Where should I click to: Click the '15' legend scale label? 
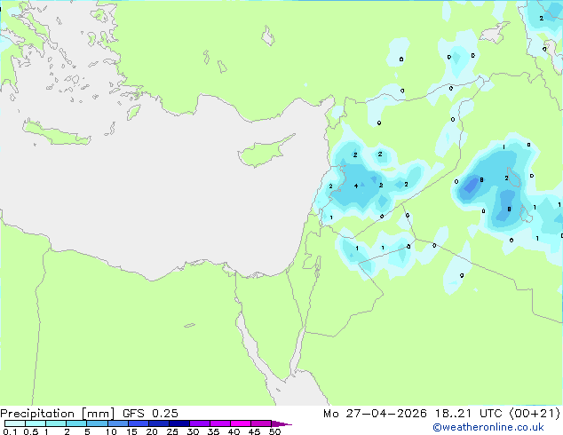pos(131,431)
